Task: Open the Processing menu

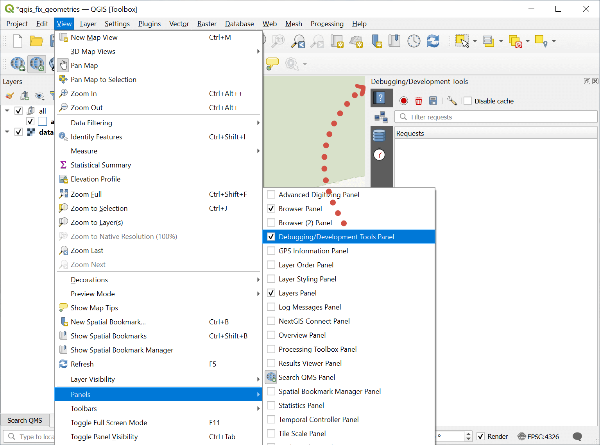Action: [327, 24]
